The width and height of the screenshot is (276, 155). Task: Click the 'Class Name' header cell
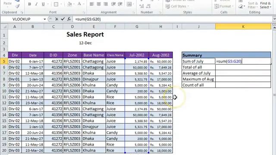point(115,55)
